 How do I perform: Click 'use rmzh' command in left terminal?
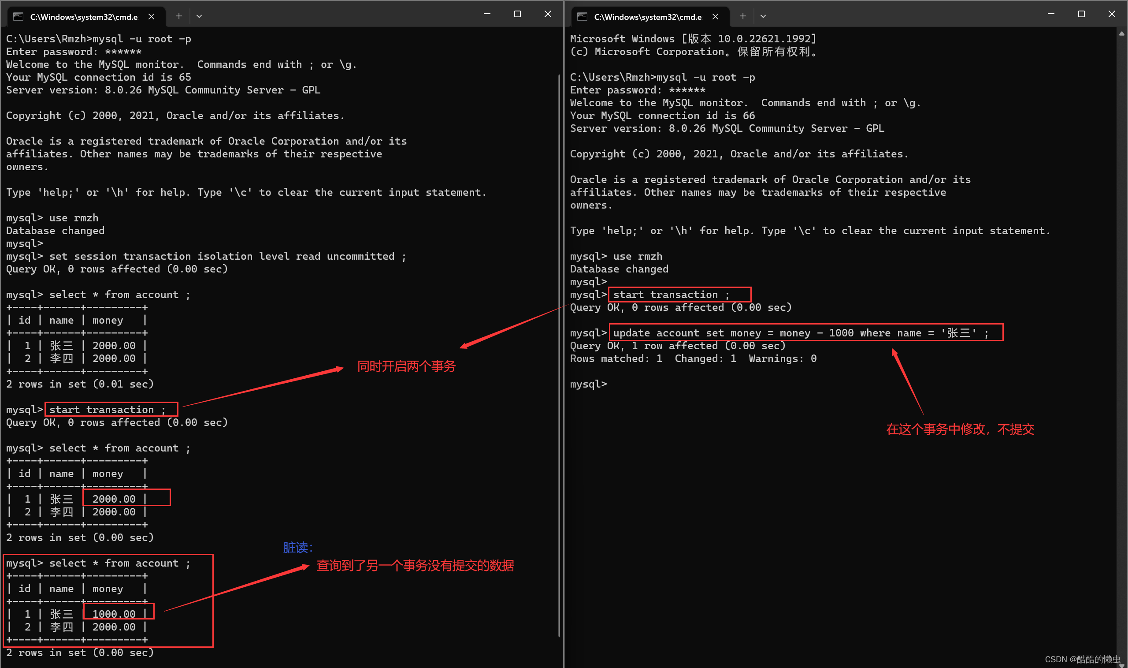[x=74, y=218]
